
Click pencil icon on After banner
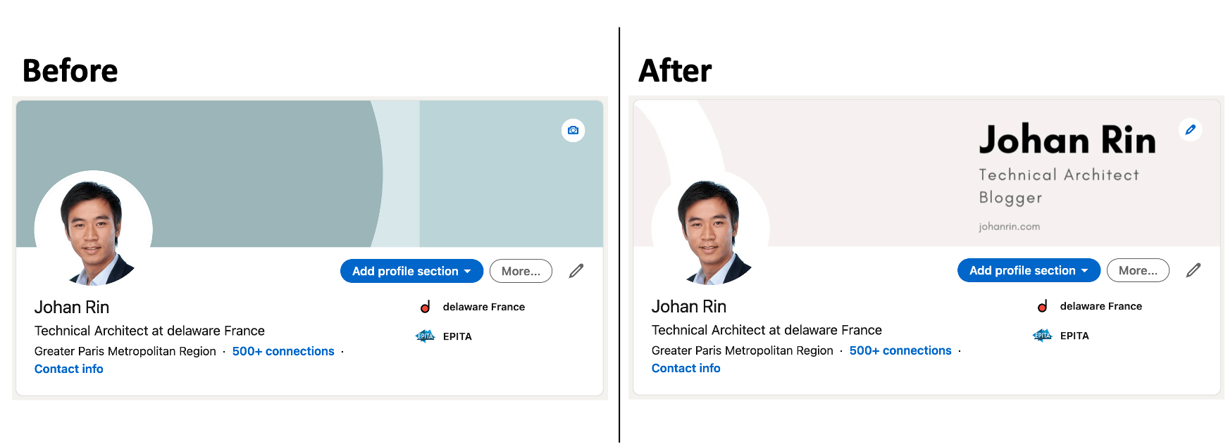pyautogui.click(x=1190, y=129)
